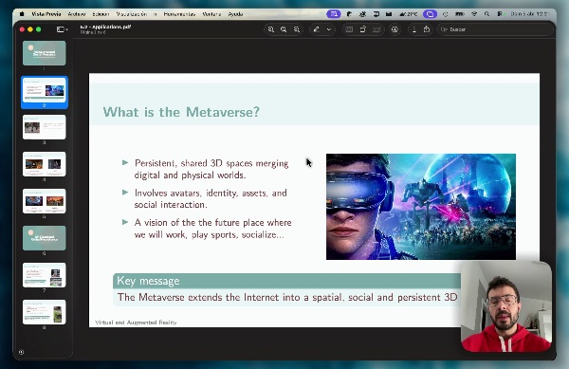569x369 pixels.
Task: Open Spotlight search in menu bar
Action: point(487,14)
